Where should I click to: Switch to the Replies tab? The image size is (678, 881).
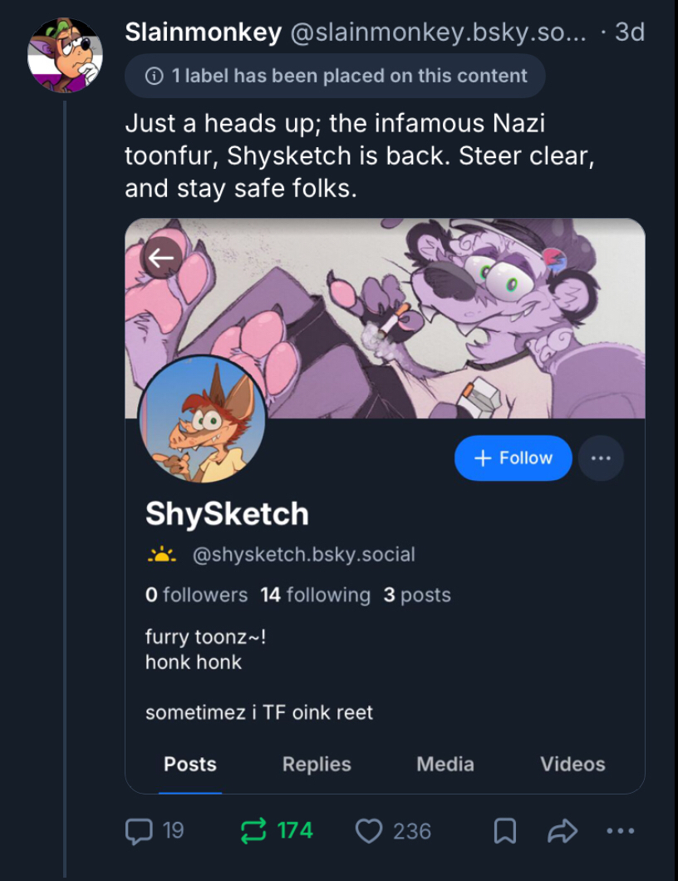pos(317,764)
